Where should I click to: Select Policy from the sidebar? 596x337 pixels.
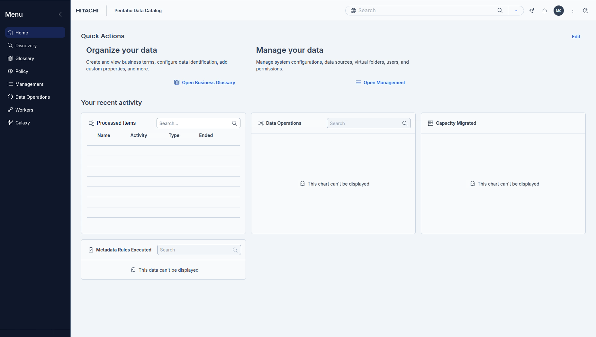click(x=22, y=71)
